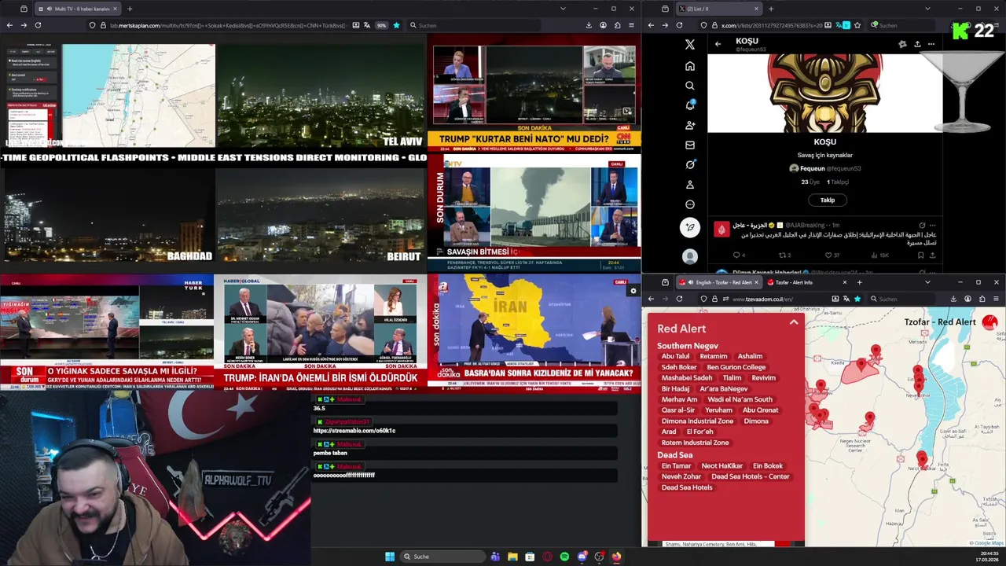Like the AJABreaking post (heart icon)
1006x566 pixels.
pyautogui.click(x=828, y=255)
